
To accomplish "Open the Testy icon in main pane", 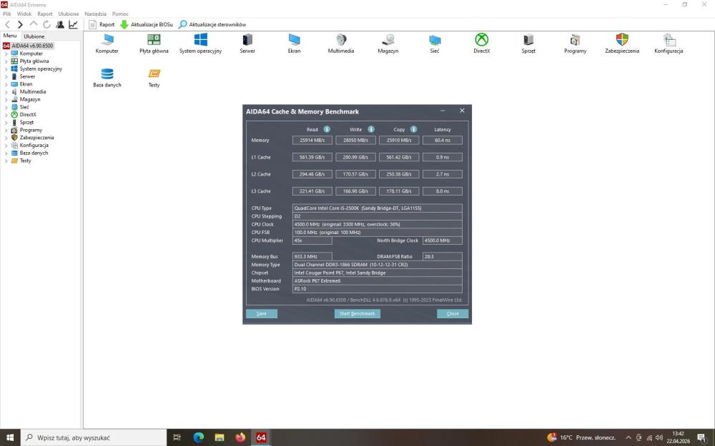I will pyautogui.click(x=154, y=74).
